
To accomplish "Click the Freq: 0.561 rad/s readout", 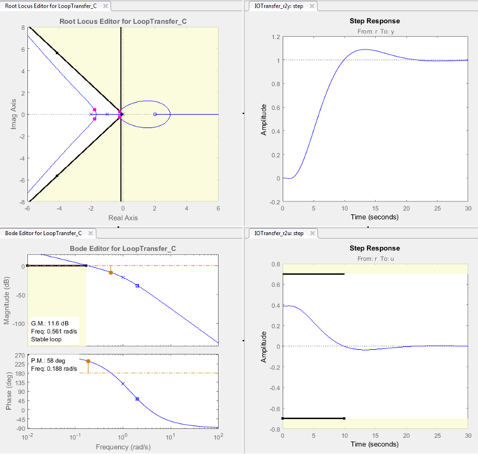I will coord(54,331).
